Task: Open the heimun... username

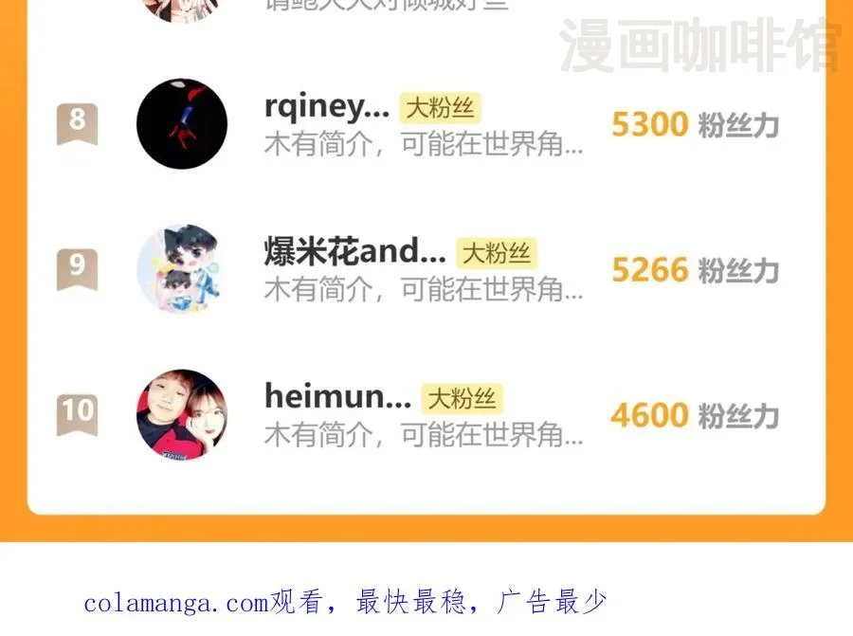Action: (x=337, y=397)
